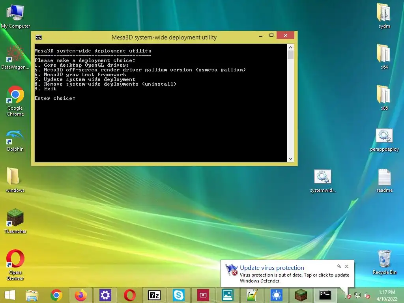Click the virus protection out of date message
The image size is (404, 303).
click(x=294, y=278)
